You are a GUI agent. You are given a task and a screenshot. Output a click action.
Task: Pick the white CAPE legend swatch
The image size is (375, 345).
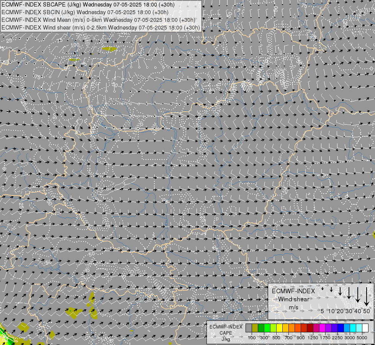pos(365,328)
